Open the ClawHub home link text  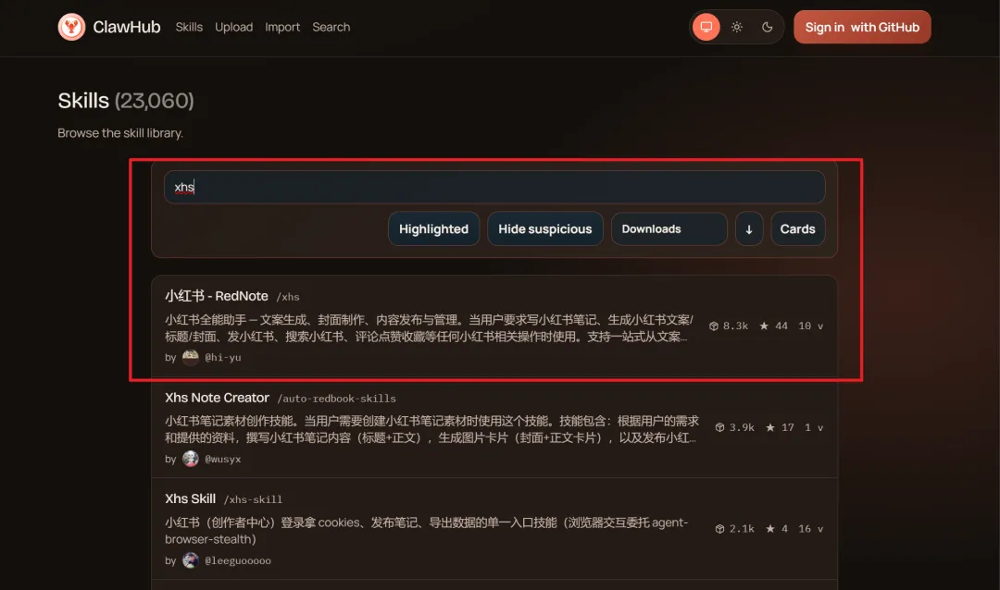(x=126, y=27)
